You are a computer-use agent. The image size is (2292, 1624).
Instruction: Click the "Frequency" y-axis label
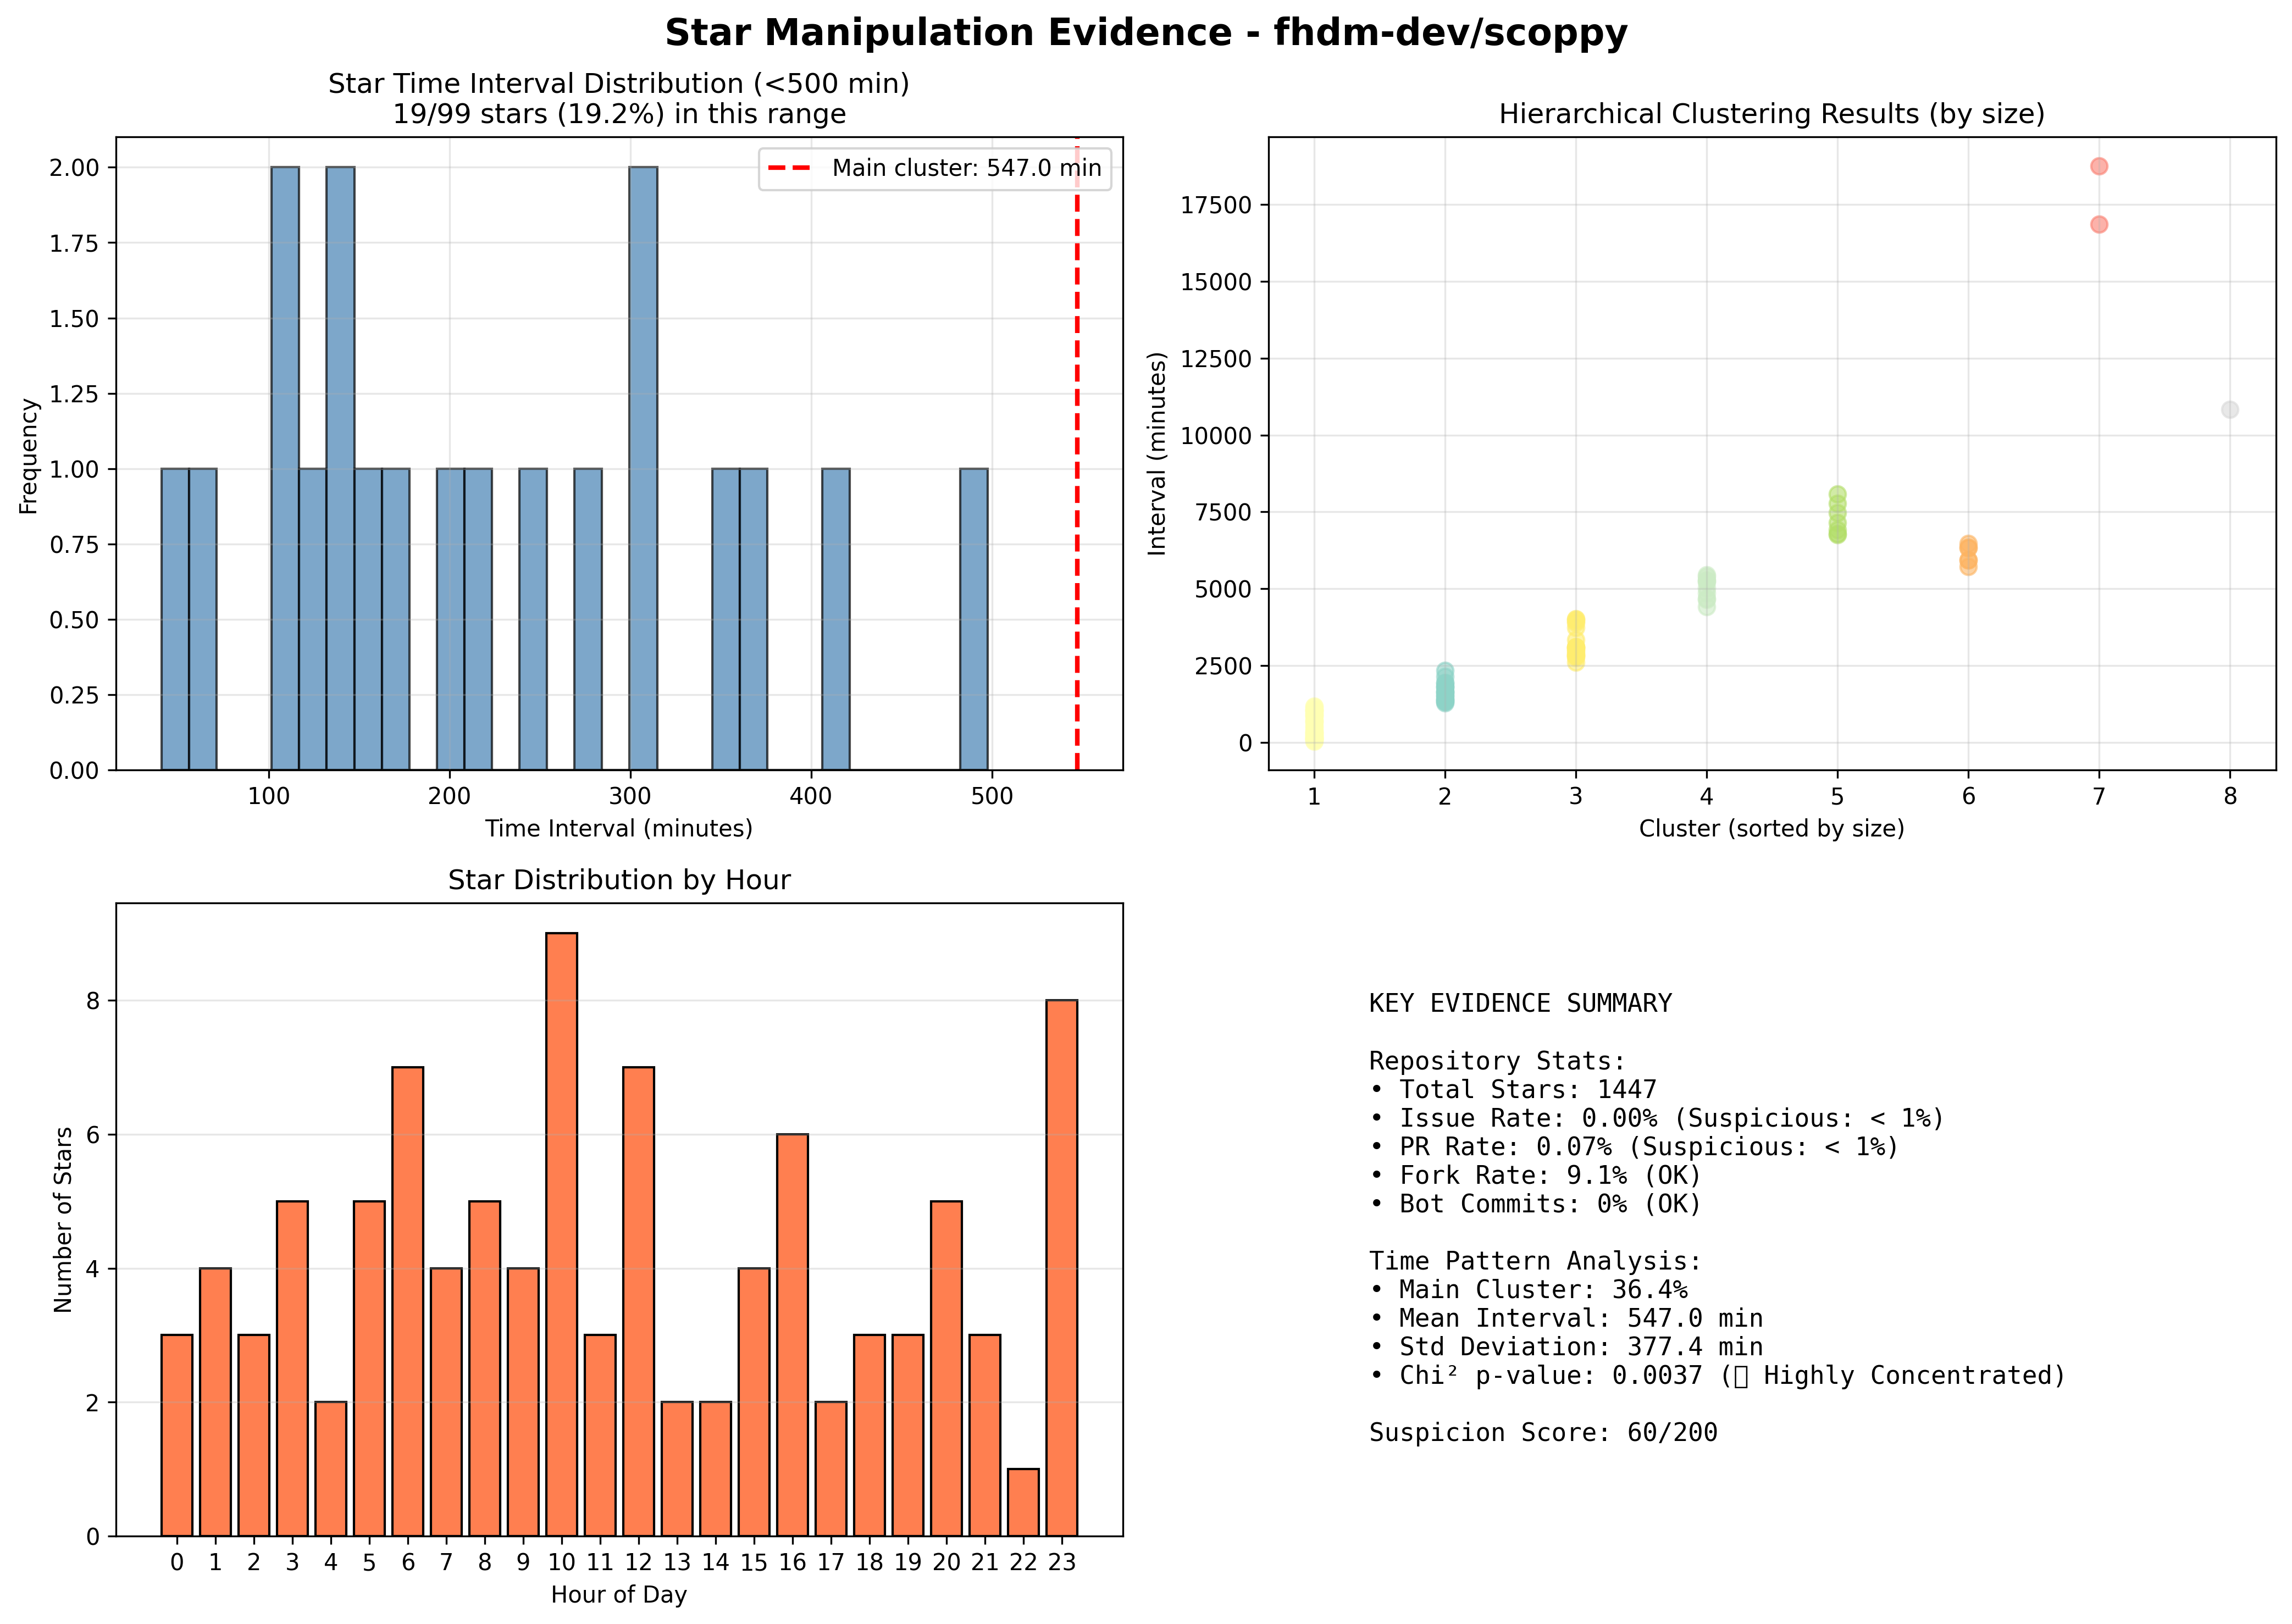tap(28, 456)
